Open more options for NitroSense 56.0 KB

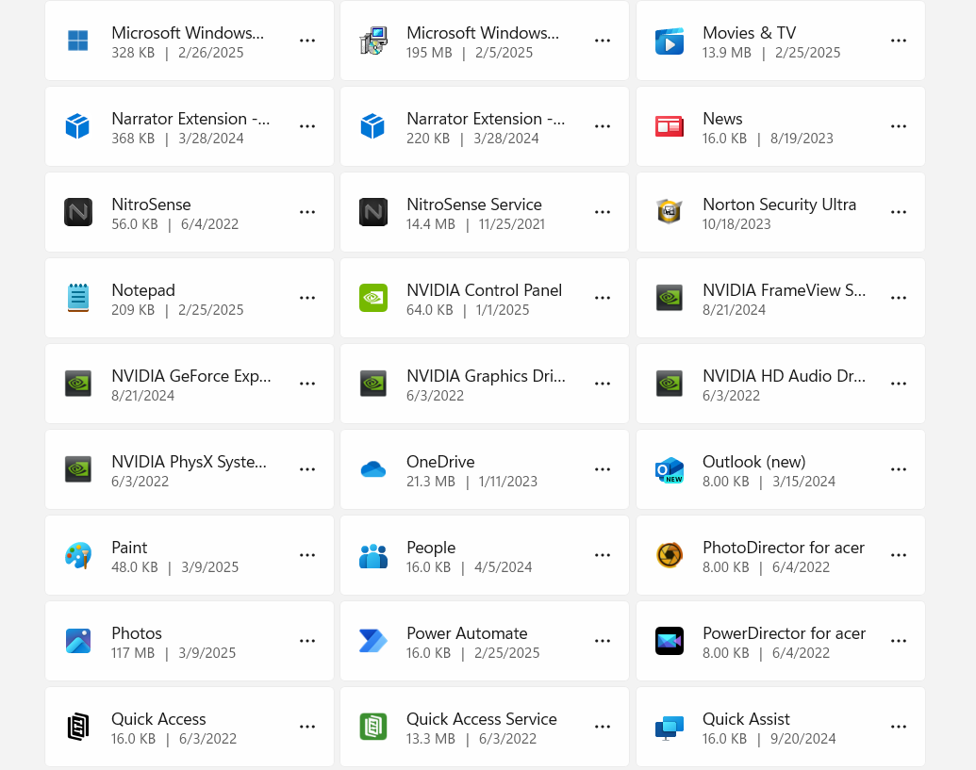click(306, 212)
